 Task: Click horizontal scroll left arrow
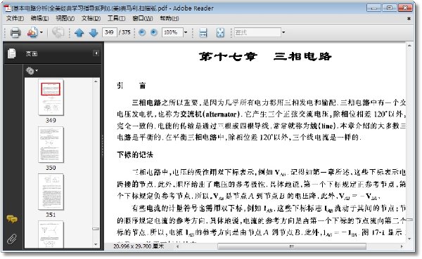(178, 246)
